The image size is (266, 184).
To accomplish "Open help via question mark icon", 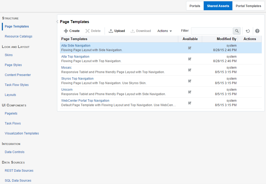I will pos(257,31).
